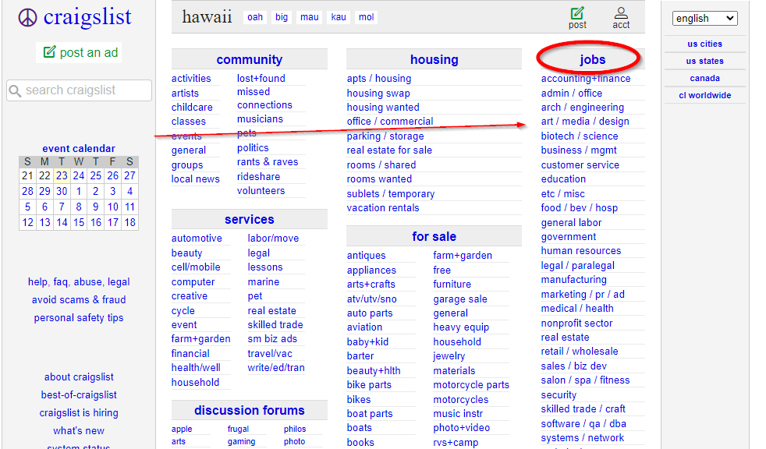Image resolution: width=766 pixels, height=449 pixels.
Task: Select day 30 in event calendar
Action: coord(62,191)
